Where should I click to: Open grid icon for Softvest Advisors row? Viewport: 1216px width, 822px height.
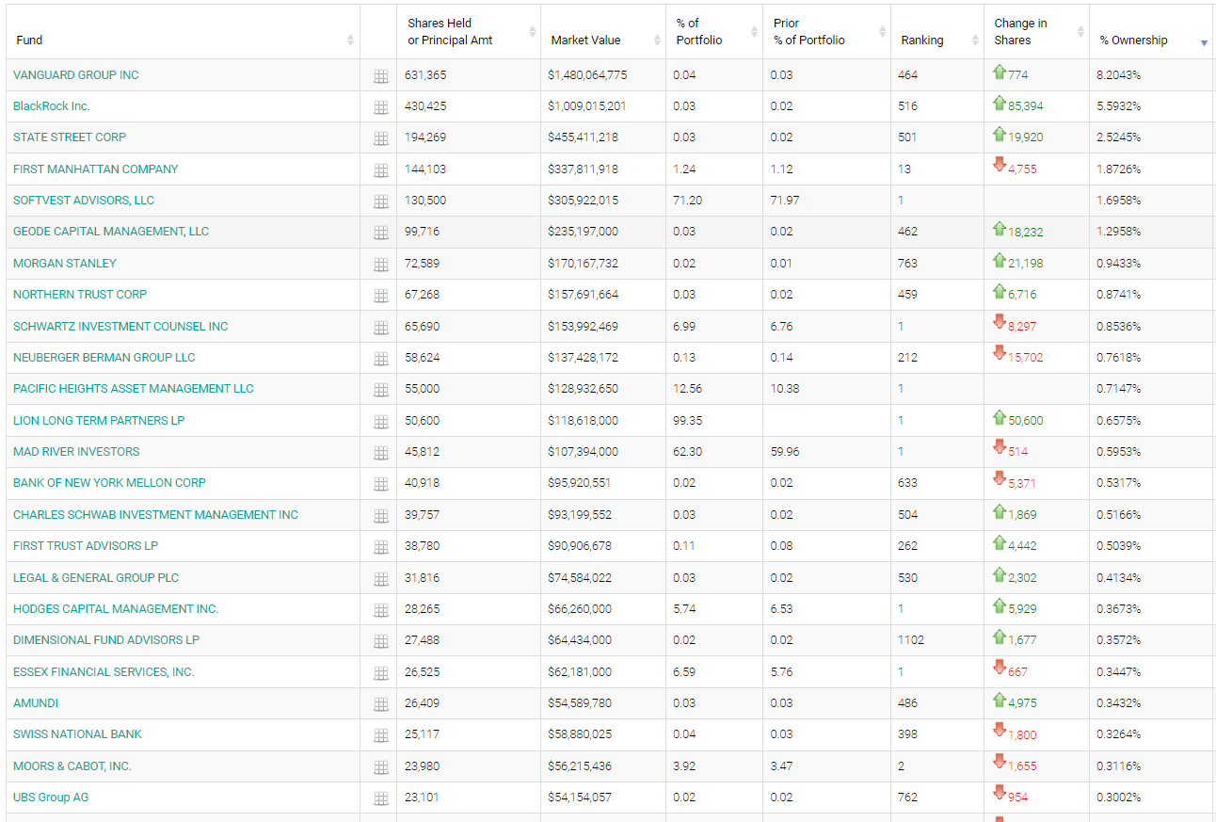click(x=381, y=201)
